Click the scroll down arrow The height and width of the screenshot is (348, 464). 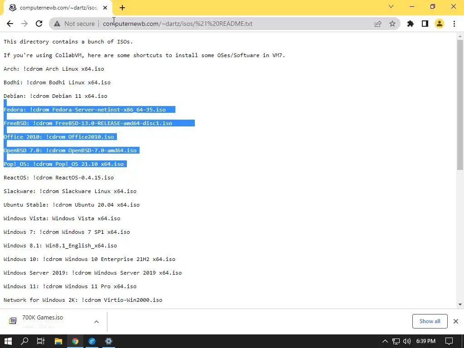pos(460,304)
